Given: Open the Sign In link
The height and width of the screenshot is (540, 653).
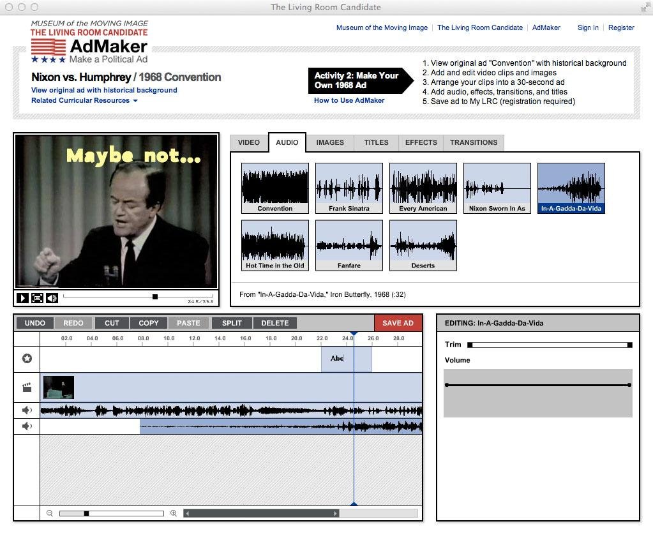Looking at the screenshot, I should [x=587, y=27].
